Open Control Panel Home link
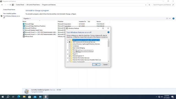Screen dimensions: 176x99 pyautogui.click(x=9, y=10)
